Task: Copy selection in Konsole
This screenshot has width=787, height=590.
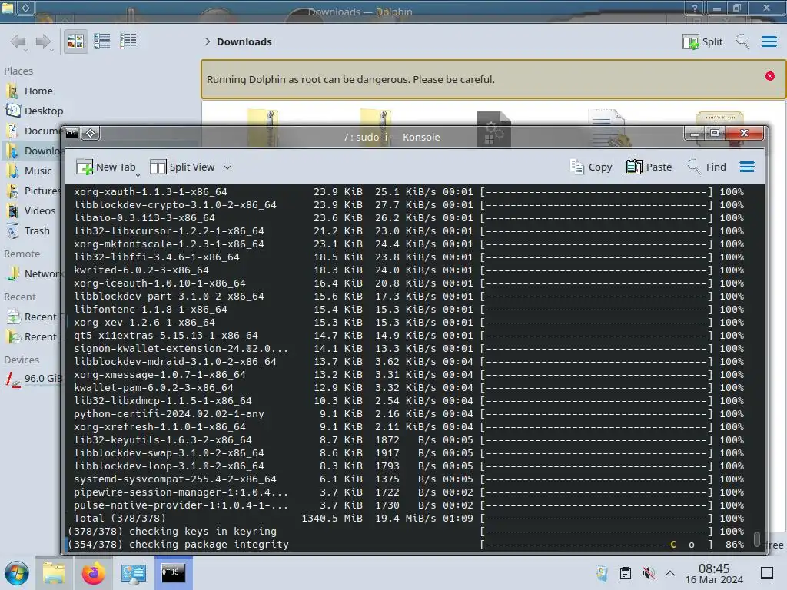Action: 591,167
